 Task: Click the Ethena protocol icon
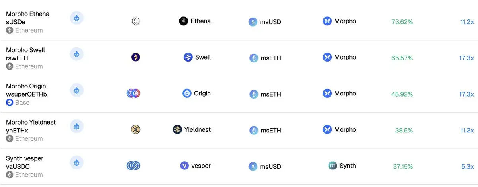coord(184,21)
